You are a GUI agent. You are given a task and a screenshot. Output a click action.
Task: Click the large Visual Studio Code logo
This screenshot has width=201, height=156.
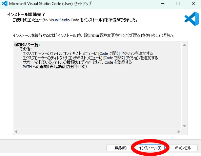[x=192, y=19]
